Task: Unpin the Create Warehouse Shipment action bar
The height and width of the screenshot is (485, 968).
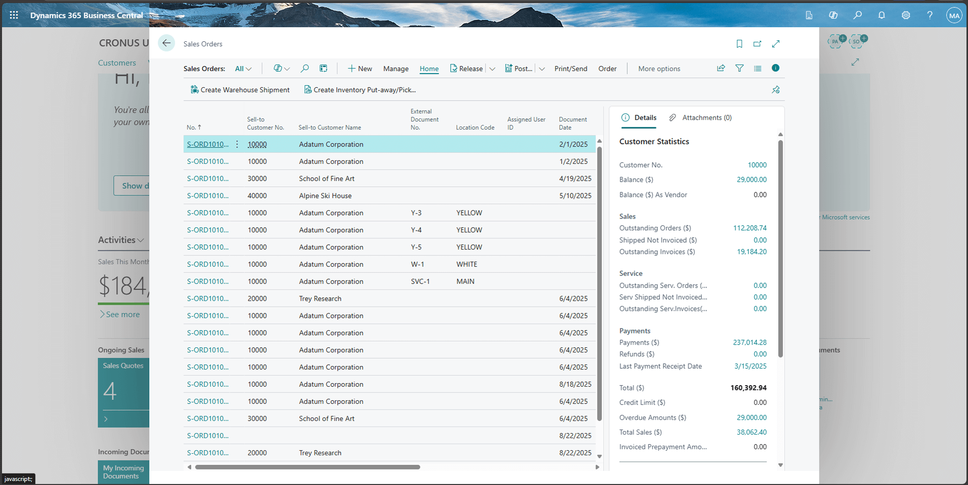Action: (775, 90)
